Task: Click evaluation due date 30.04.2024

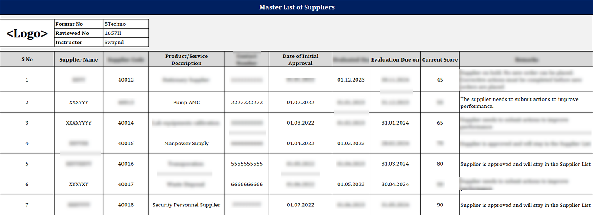Action: pyautogui.click(x=395, y=185)
